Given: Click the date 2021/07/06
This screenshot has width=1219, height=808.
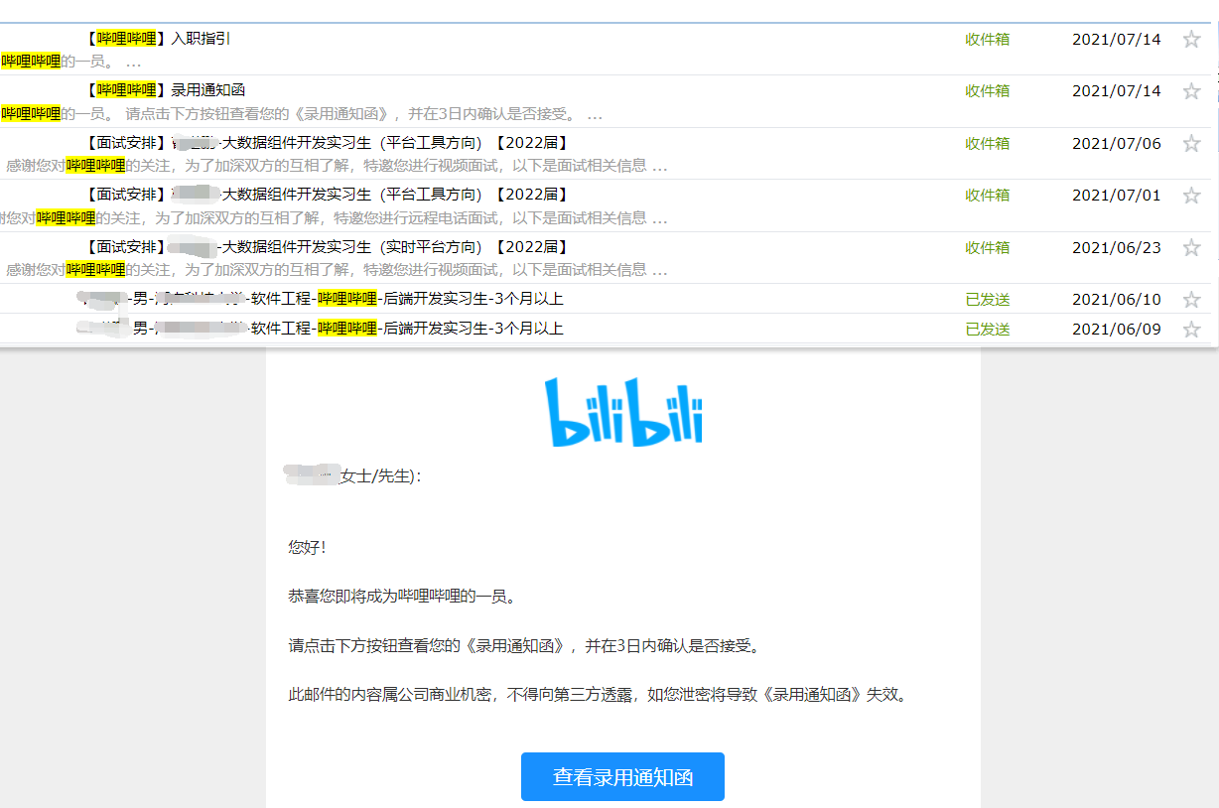Looking at the screenshot, I should [x=1117, y=144].
